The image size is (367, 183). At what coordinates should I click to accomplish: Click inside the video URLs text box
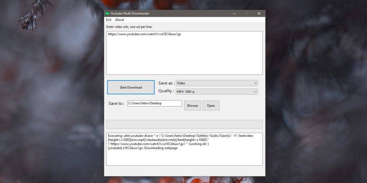(184, 53)
